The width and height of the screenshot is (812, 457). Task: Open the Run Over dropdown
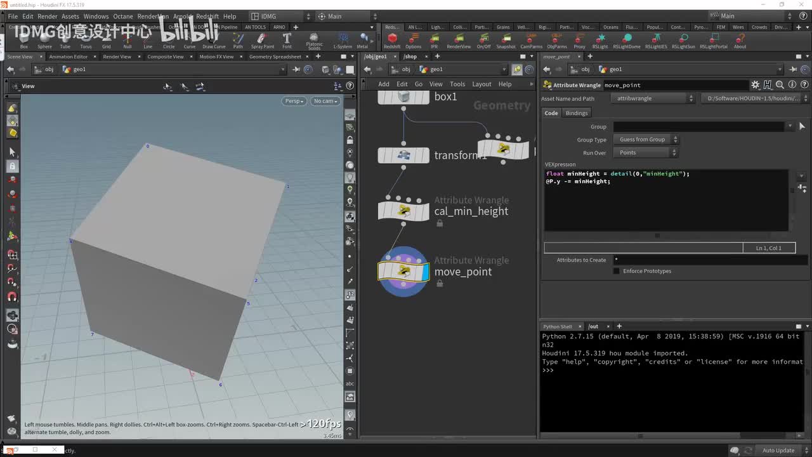click(646, 153)
